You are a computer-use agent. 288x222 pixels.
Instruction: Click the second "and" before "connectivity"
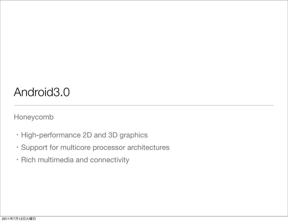click(82, 160)
